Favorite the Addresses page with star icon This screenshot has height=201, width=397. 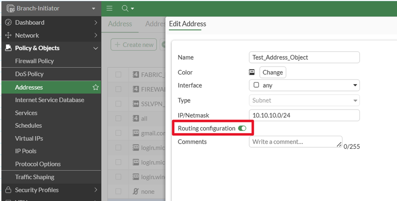click(x=95, y=87)
